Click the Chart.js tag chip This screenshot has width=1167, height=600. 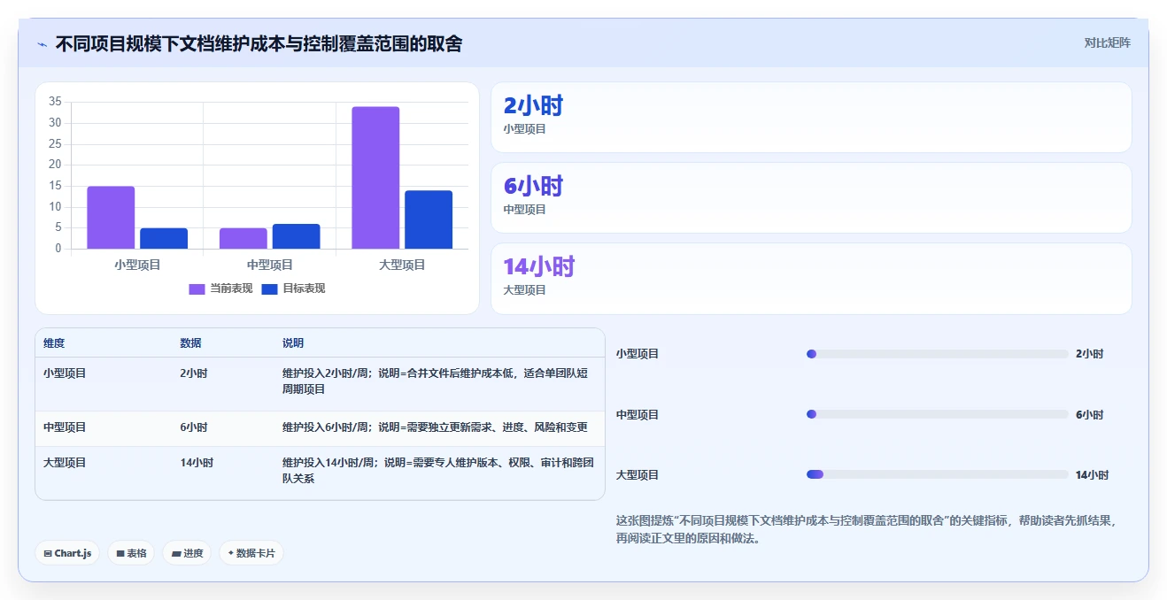coord(68,553)
